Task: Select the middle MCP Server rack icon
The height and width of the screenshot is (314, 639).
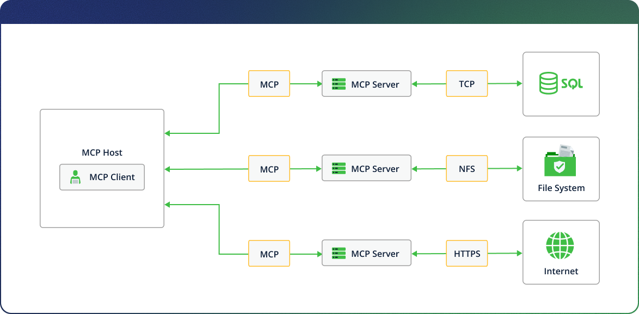Action: click(x=339, y=168)
